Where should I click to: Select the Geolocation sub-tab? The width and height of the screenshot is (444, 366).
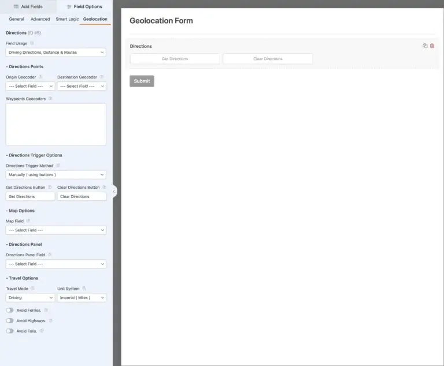pos(95,19)
